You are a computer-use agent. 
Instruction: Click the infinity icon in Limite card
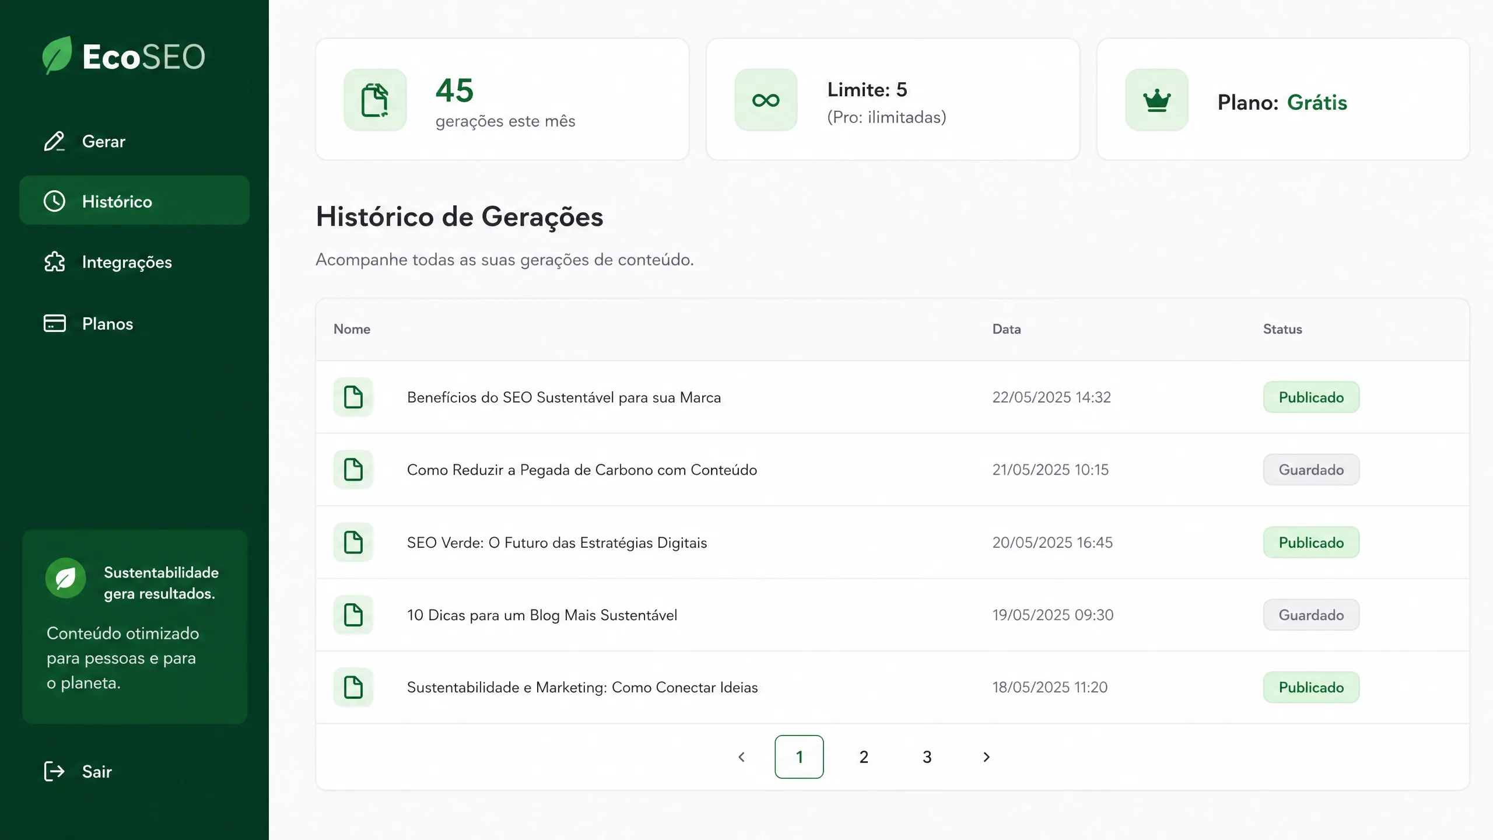tap(766, 100)
